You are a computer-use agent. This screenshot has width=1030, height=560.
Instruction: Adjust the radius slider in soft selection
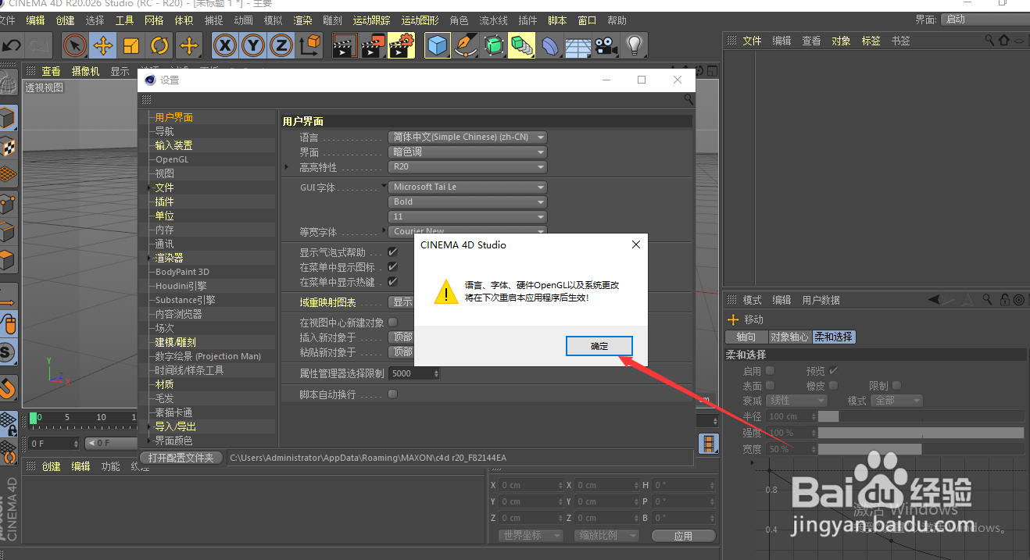[921, 416]
